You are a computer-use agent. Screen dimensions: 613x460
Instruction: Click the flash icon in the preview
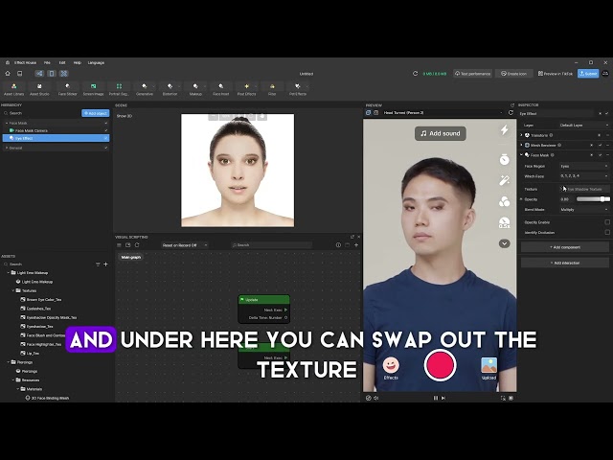pyautogui.click(x=505, y=130)
